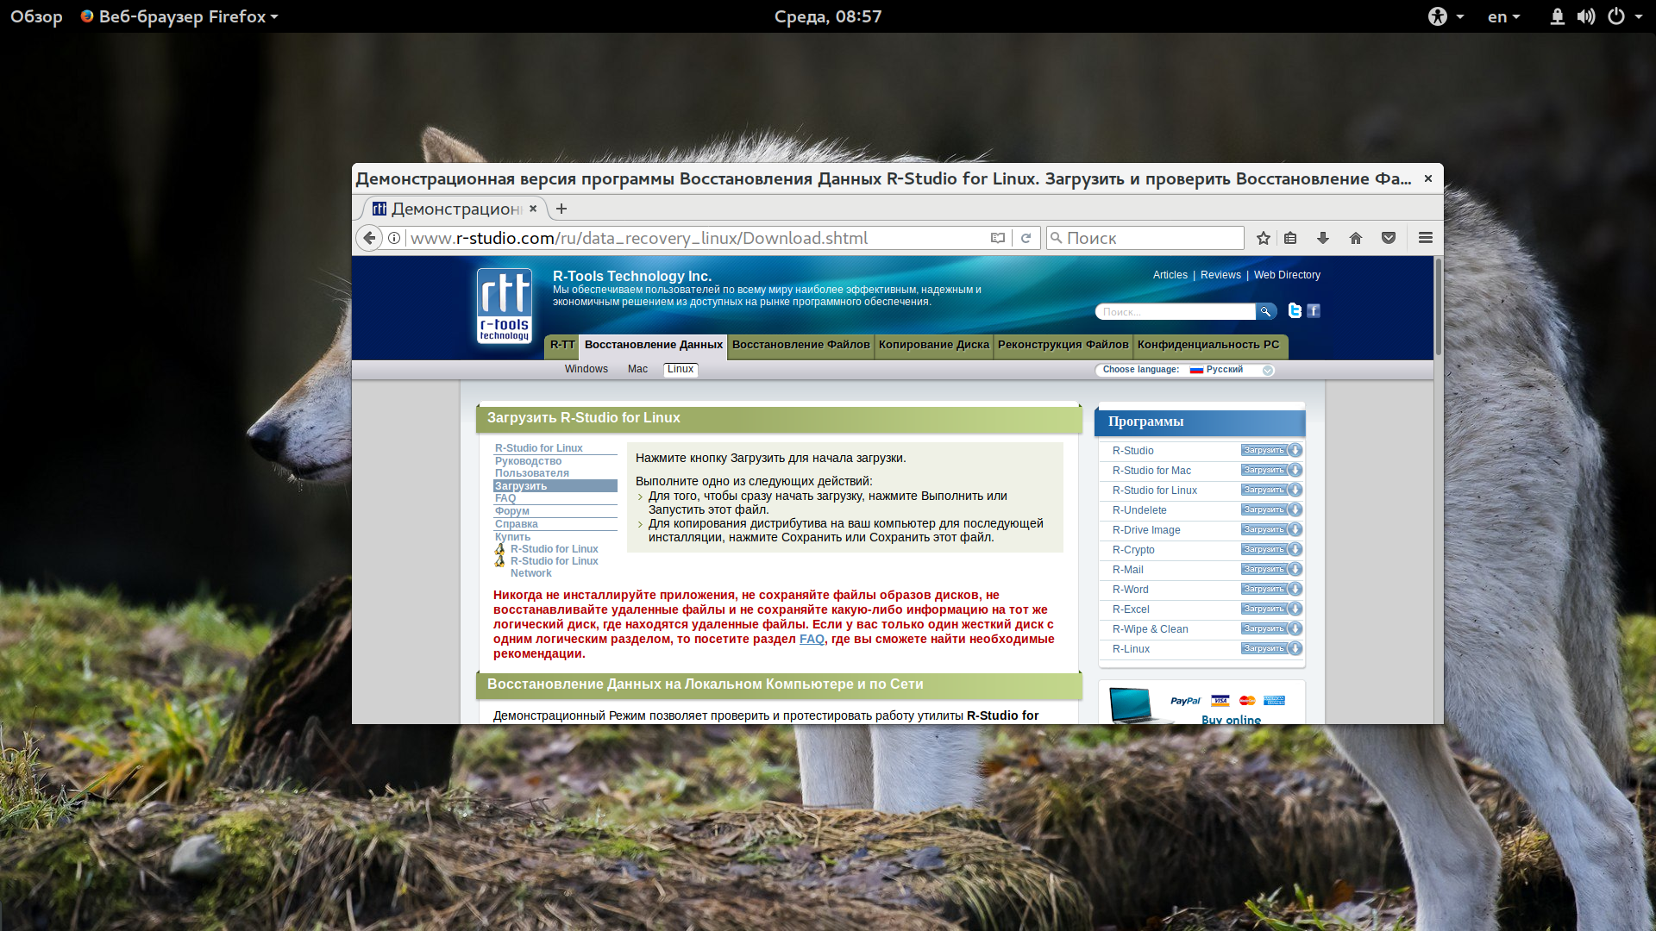Open the Facebook icon on site header

click(1314, 310)
